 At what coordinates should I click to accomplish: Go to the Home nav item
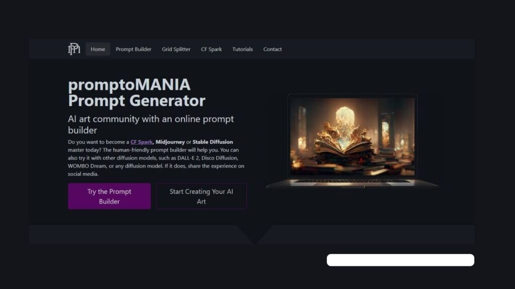click(98, 49)
